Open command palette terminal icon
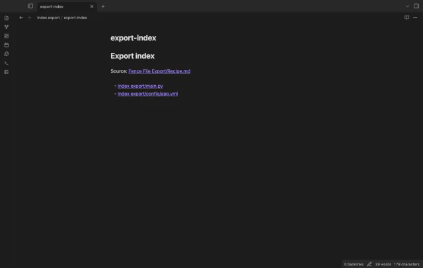Screen dimensions: 423x268 click(7, 63)
